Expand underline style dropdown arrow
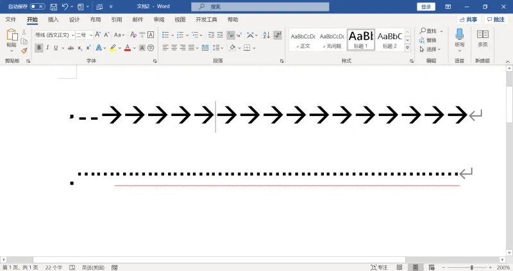Image resolution: width=513 pixels, height=271 pixels. click(63, 48)
